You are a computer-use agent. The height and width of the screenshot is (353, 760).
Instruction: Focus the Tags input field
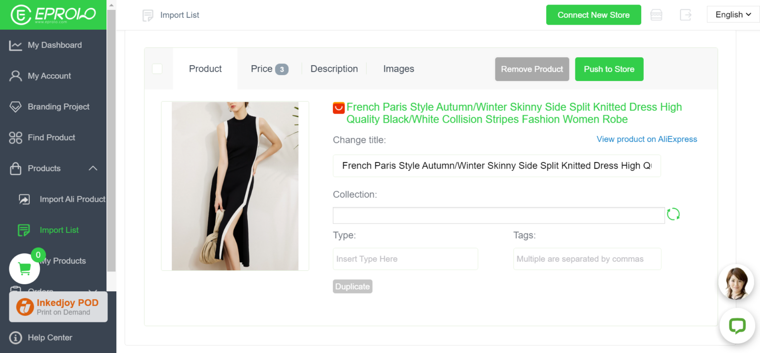tap(587, 259)
